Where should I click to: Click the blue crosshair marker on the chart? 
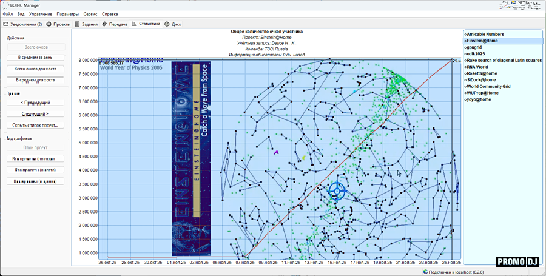(338, 191)
